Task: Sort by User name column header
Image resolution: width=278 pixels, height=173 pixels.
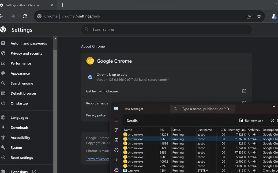Action: click(206, 130)
